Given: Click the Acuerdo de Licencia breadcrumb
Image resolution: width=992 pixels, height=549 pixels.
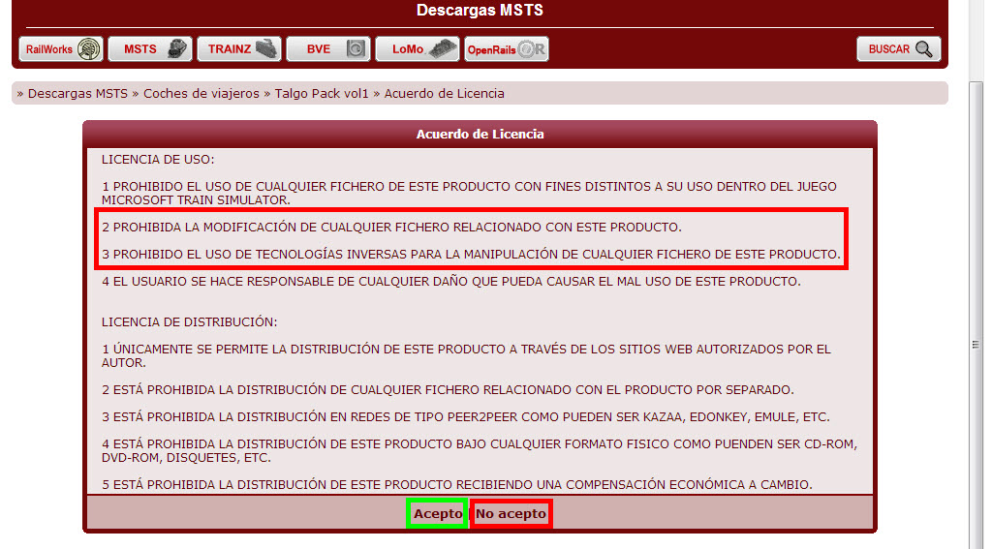Looking at the screenshot, I should pyautogui.click(x=445, y=94).
